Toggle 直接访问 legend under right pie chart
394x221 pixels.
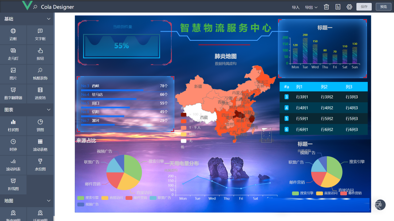click(327, 193)
